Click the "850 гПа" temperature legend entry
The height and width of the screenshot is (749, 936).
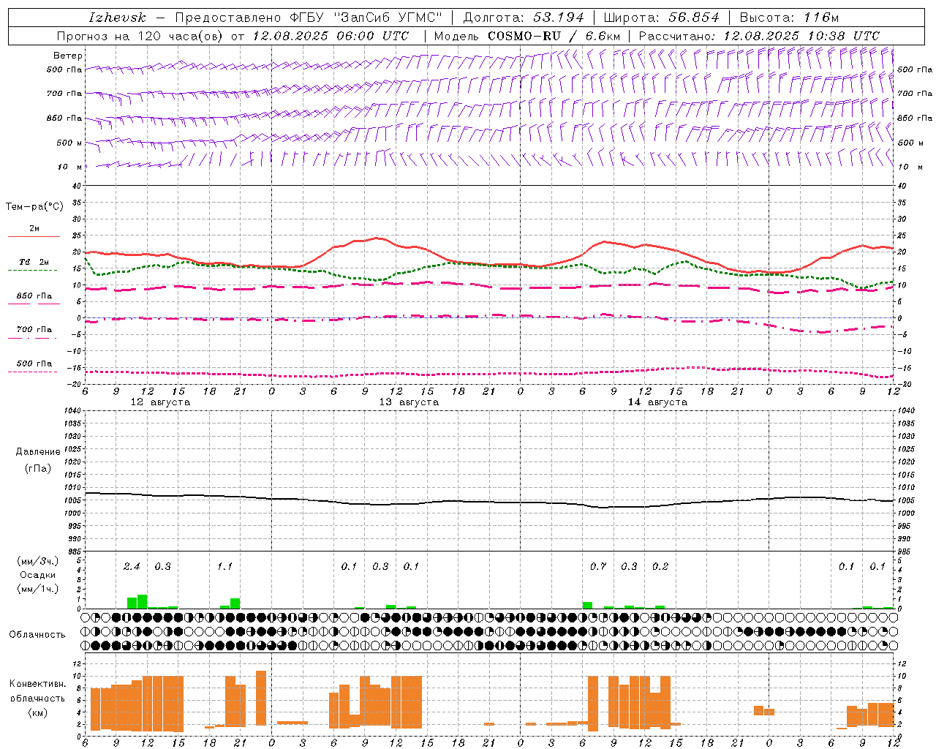point(34,296)
